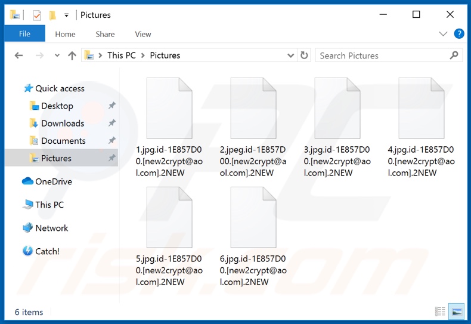Open the Customize Quick Access Toolbar dropdown
Image resolution: width=471 pixels, height=324 pixels.
66,15
